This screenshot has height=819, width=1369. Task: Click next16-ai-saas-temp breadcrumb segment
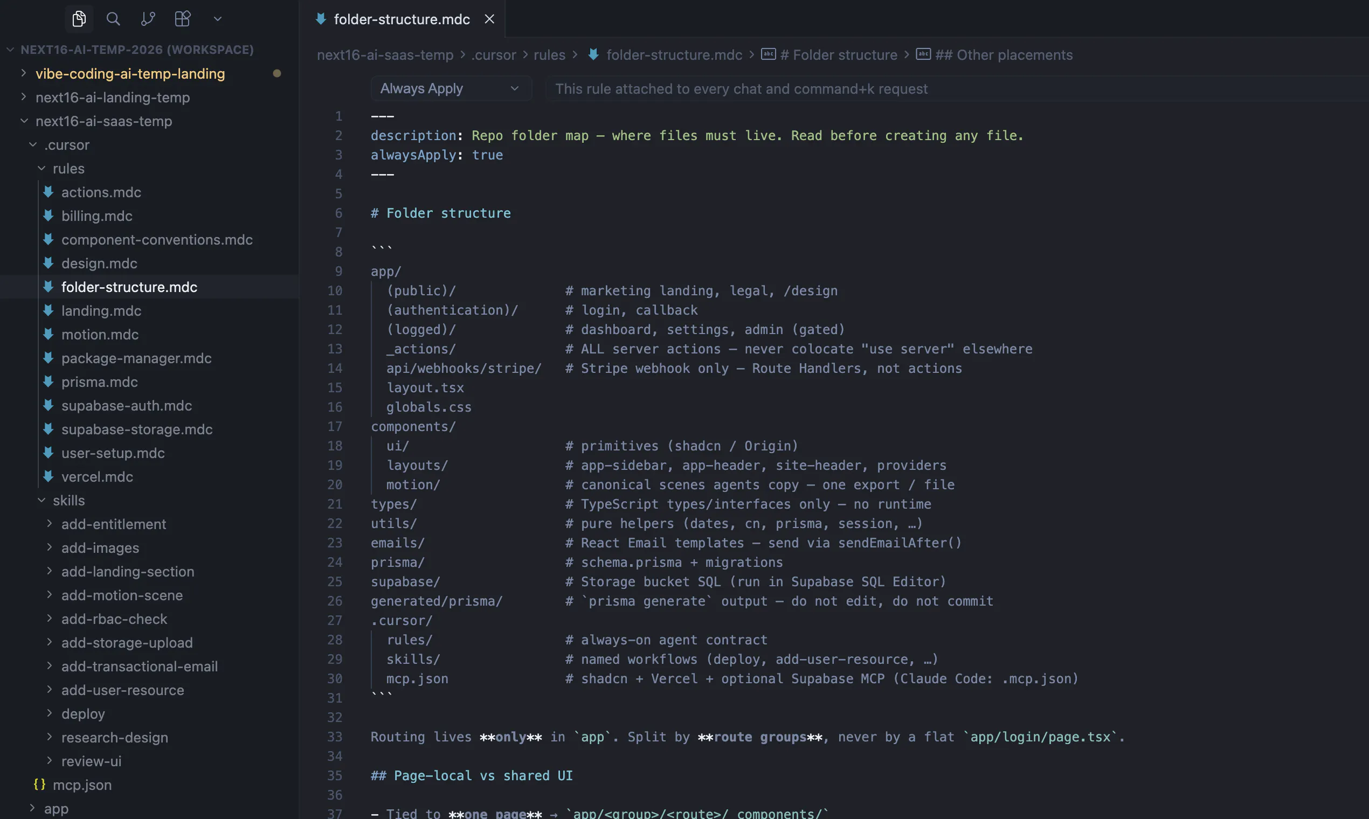[x=385, y=54]
